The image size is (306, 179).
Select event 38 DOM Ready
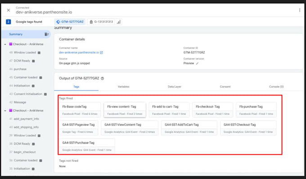[19, 144]
